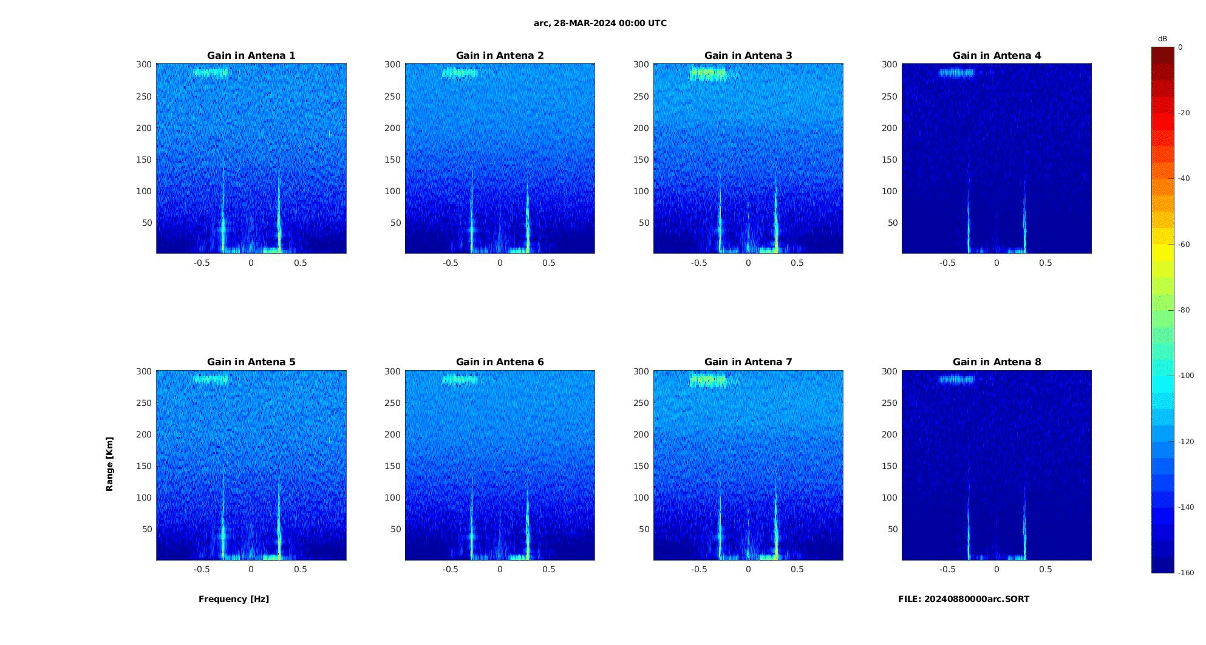Click the Gain in Antena 3 title
Screen dimensions: 1206x645
click(748, 56)
